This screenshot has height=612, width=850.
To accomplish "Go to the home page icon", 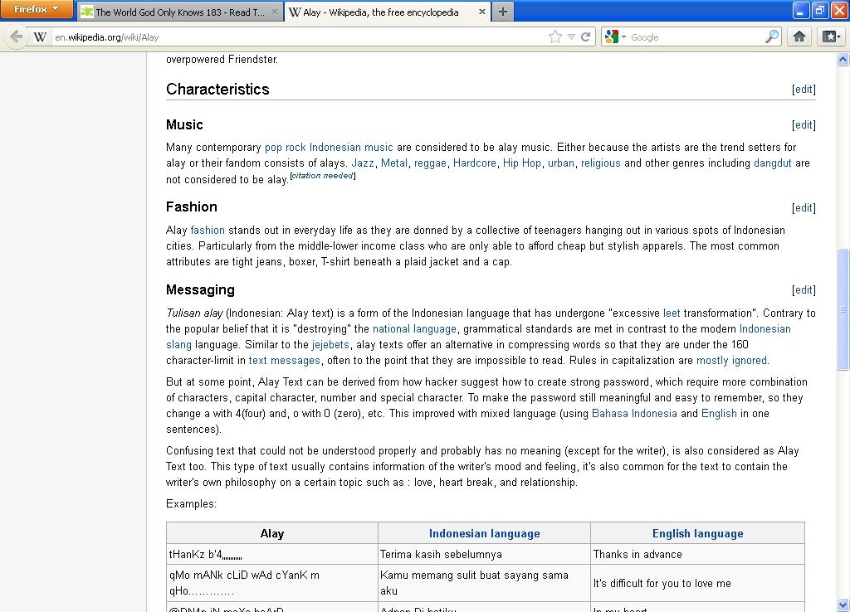I will pyautogui.click(x=799, y=36).
